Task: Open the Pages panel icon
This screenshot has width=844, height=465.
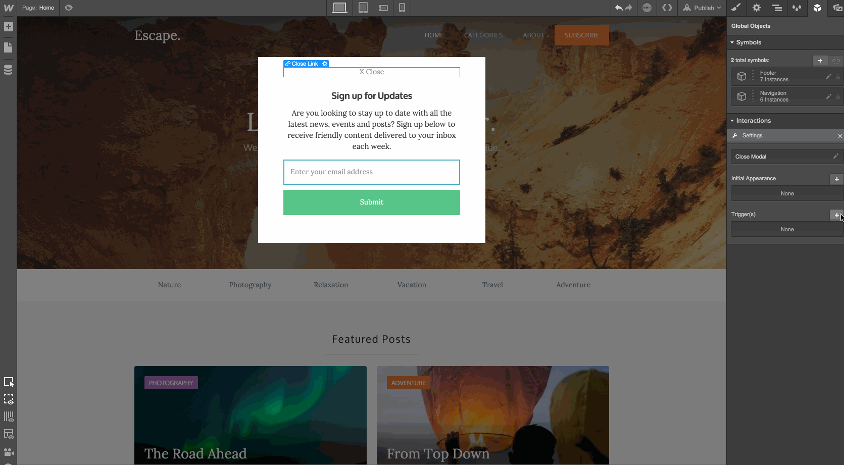Action: (x=8, y=47)
